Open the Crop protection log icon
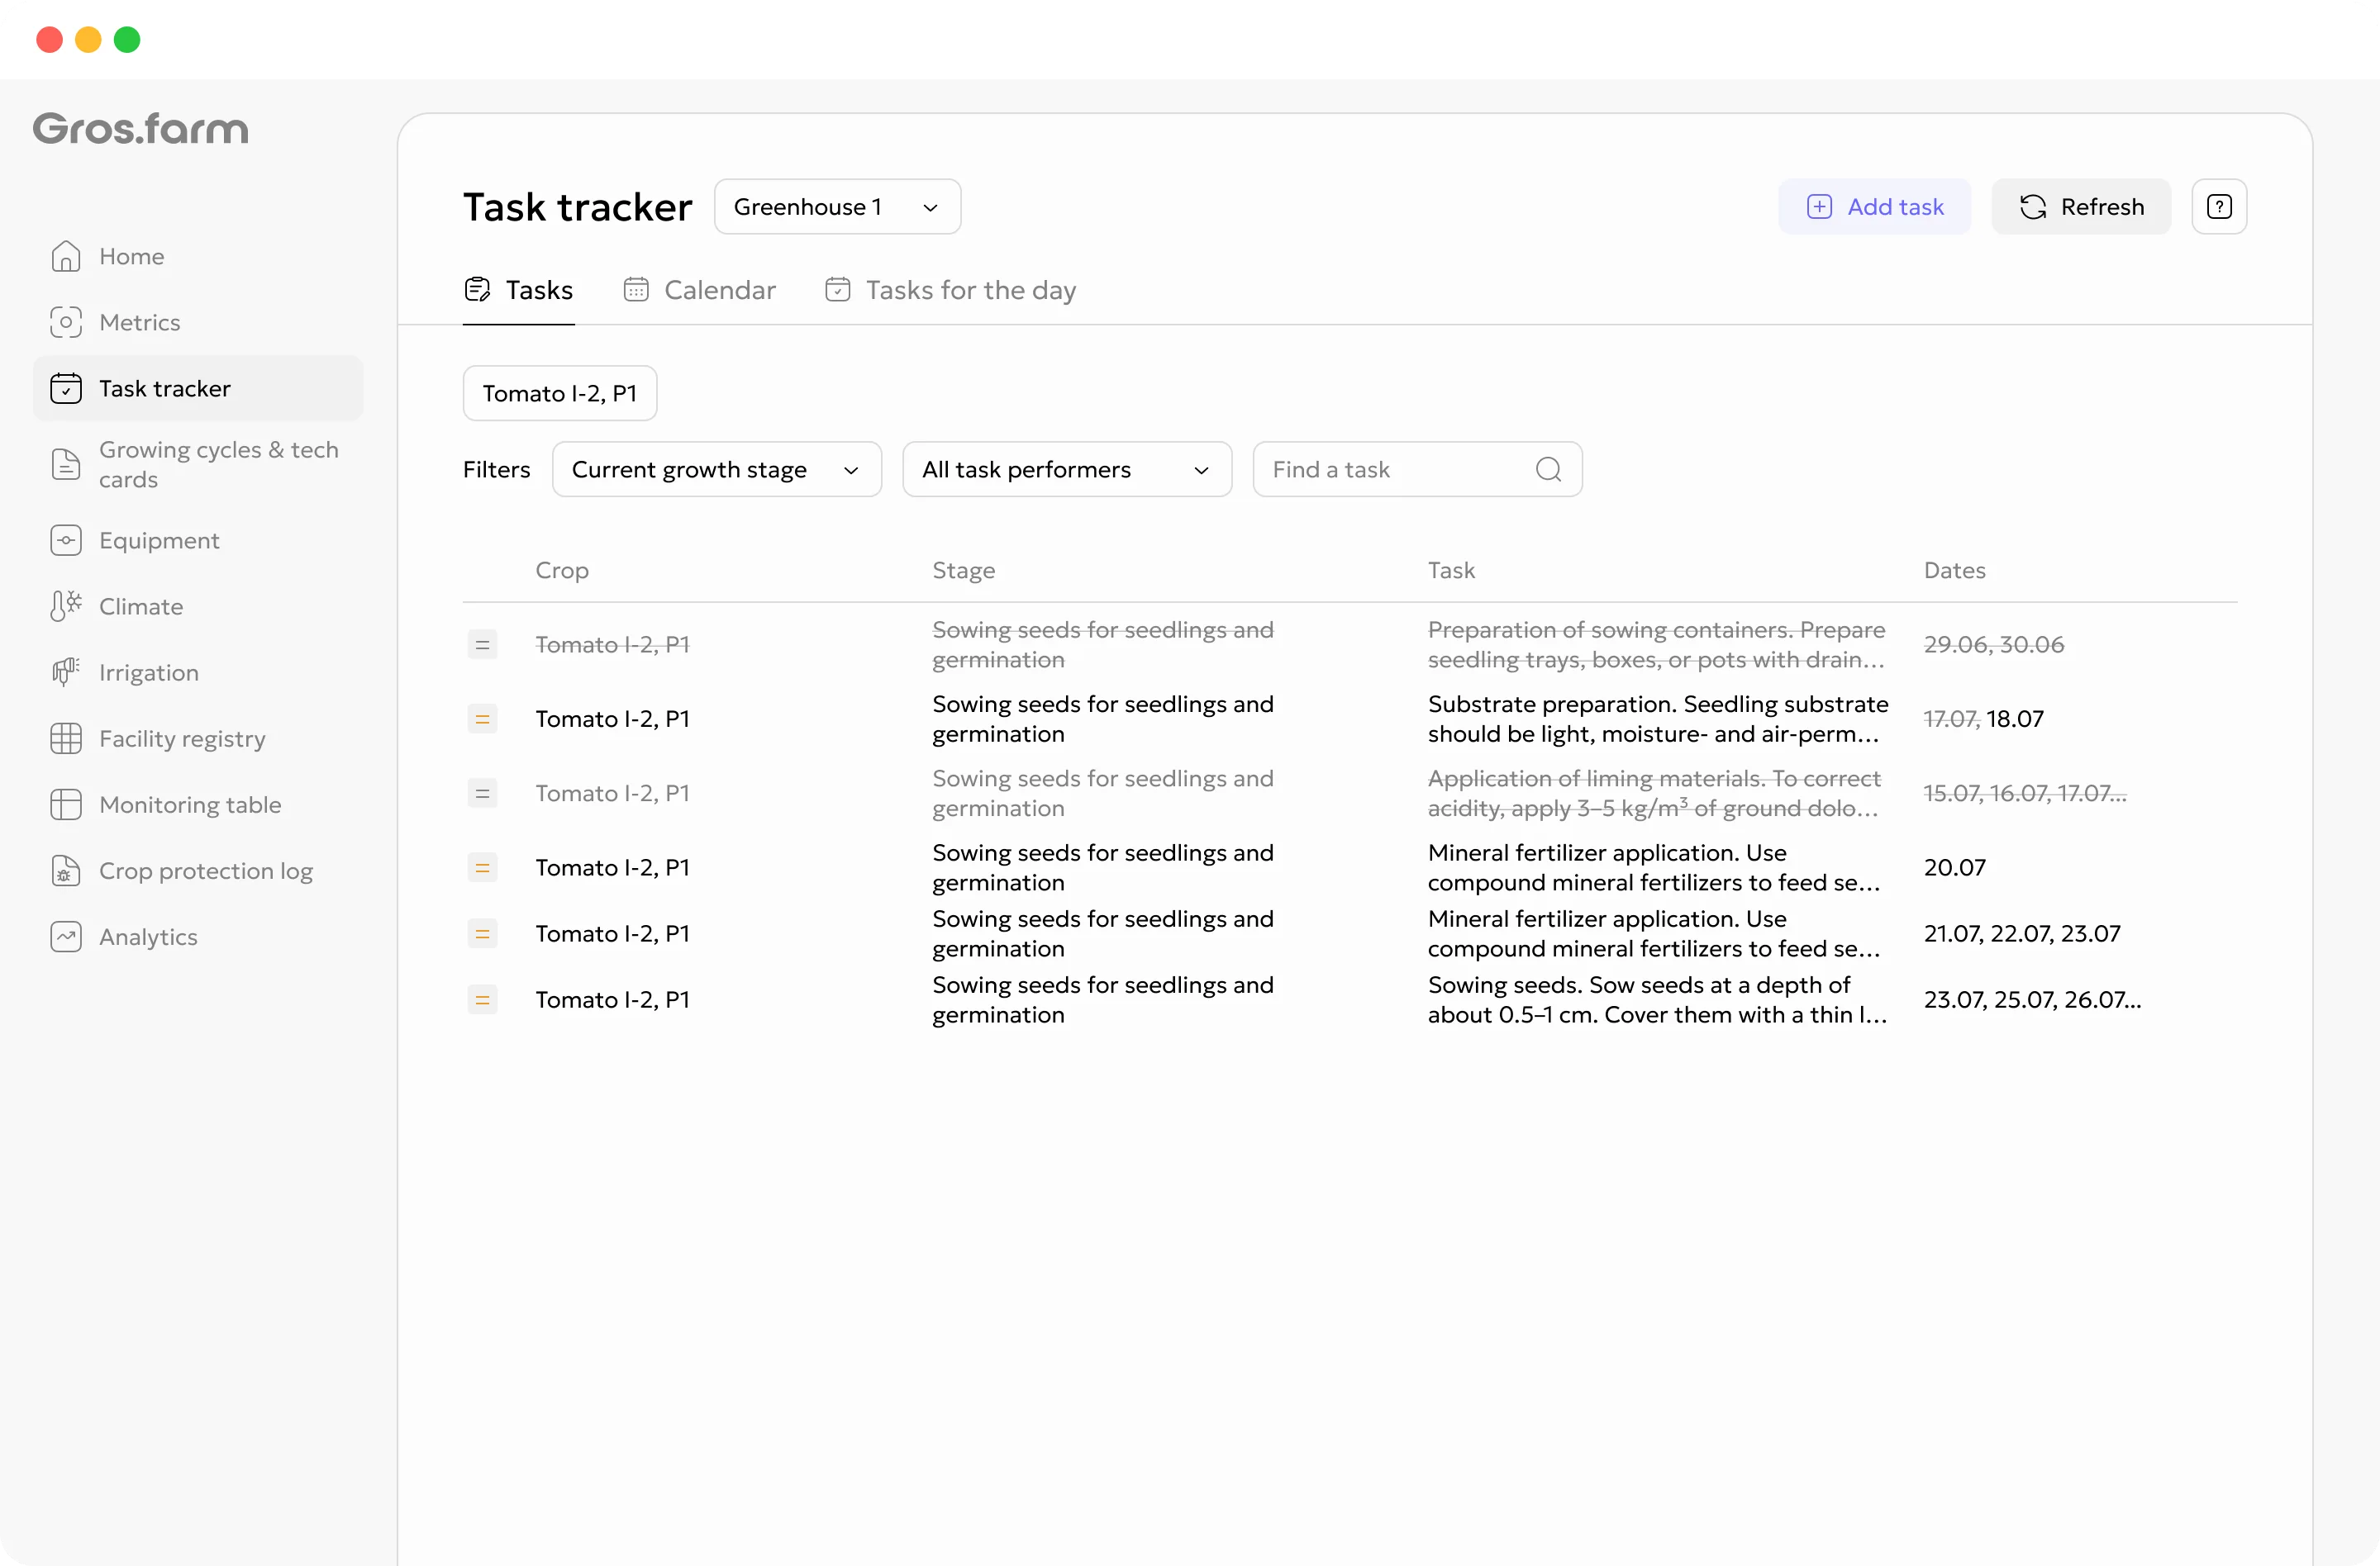This screenshot has height=1566, width=2380. tap(66, 871)
